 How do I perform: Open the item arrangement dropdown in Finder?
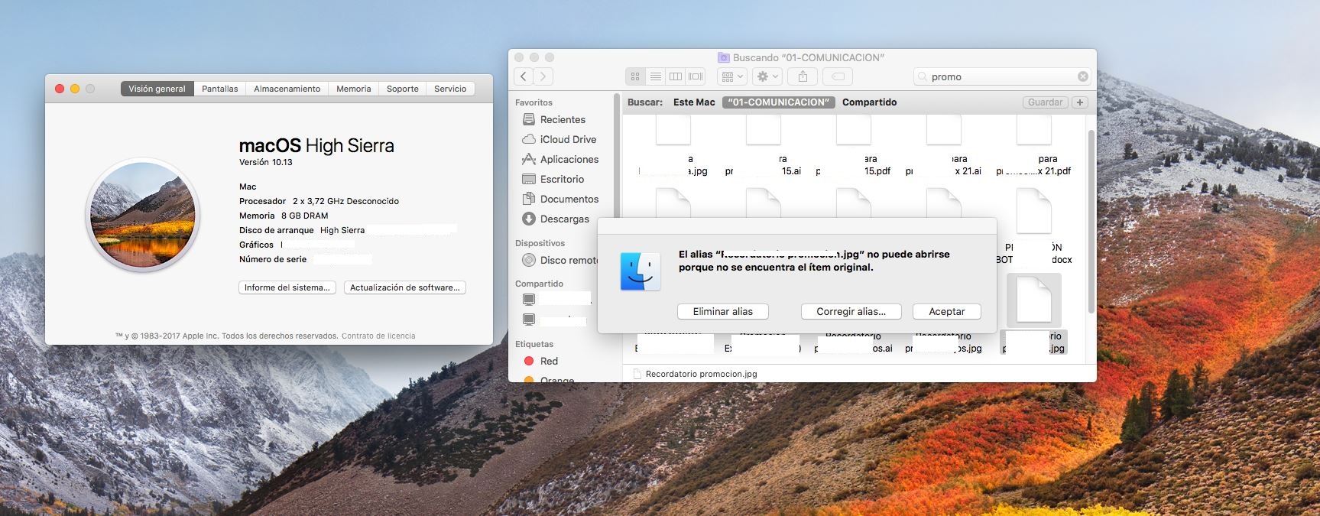coord(731,76)
